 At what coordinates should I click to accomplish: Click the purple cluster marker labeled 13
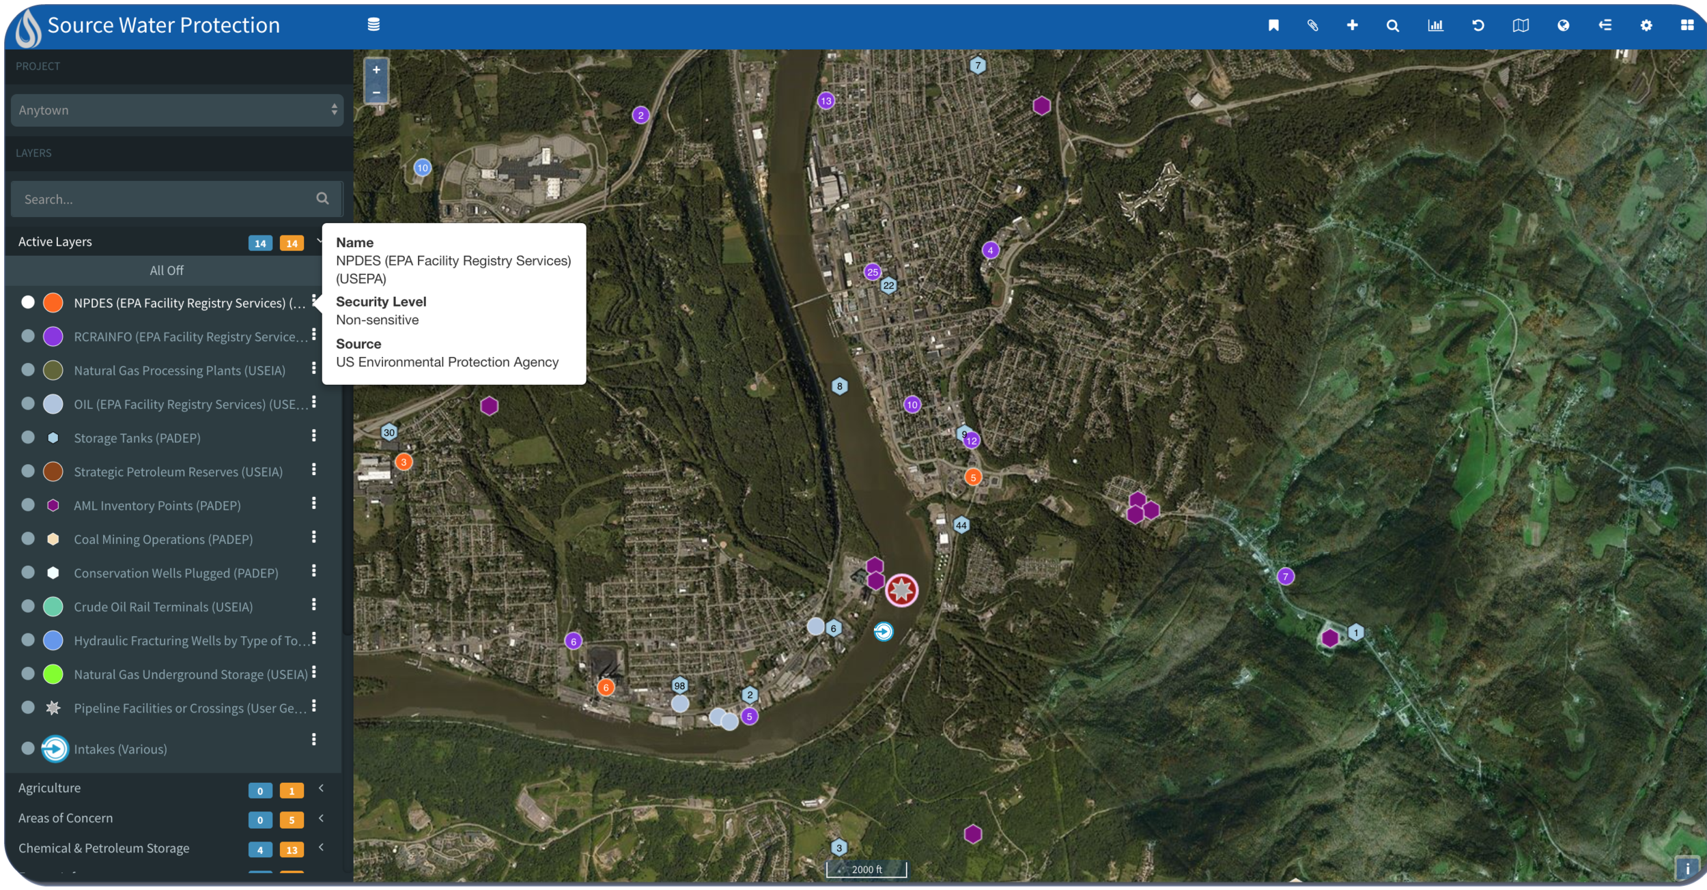826,101
